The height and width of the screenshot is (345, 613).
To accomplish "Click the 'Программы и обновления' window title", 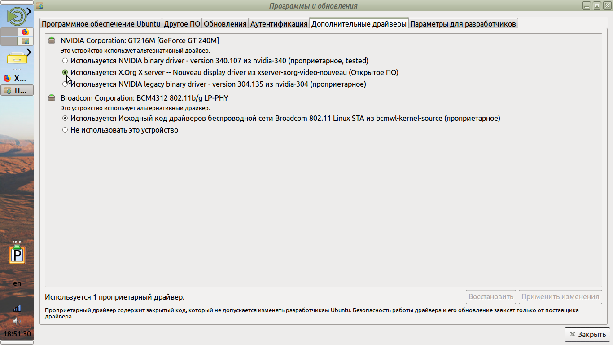I will coord(314,6).
